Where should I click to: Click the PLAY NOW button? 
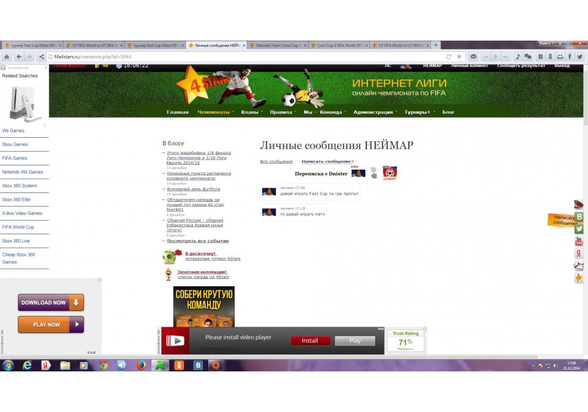51,324
